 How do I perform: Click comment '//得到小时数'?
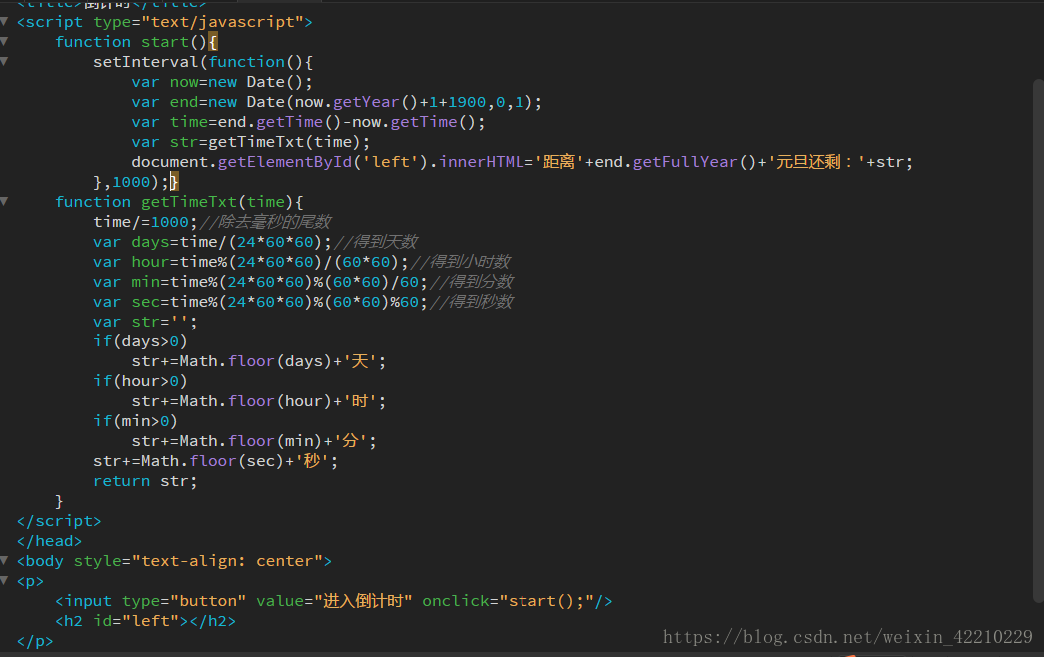[461, 262]
